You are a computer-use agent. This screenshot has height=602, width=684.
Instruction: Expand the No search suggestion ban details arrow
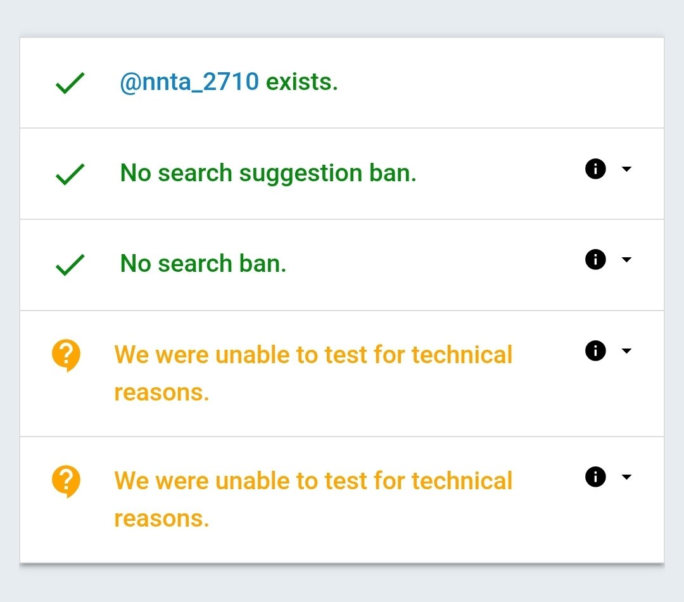(626, 169)
